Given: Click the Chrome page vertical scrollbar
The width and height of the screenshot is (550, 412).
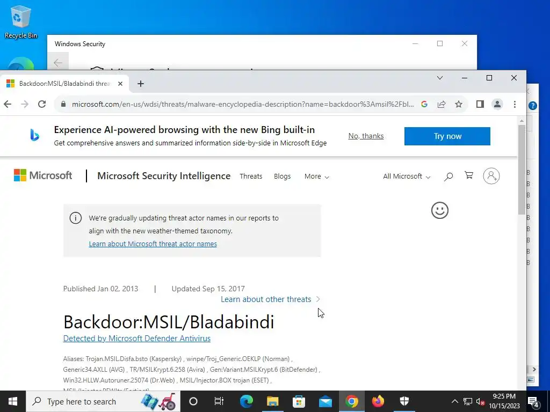Looking at the screenshot, I should point(522,170).
